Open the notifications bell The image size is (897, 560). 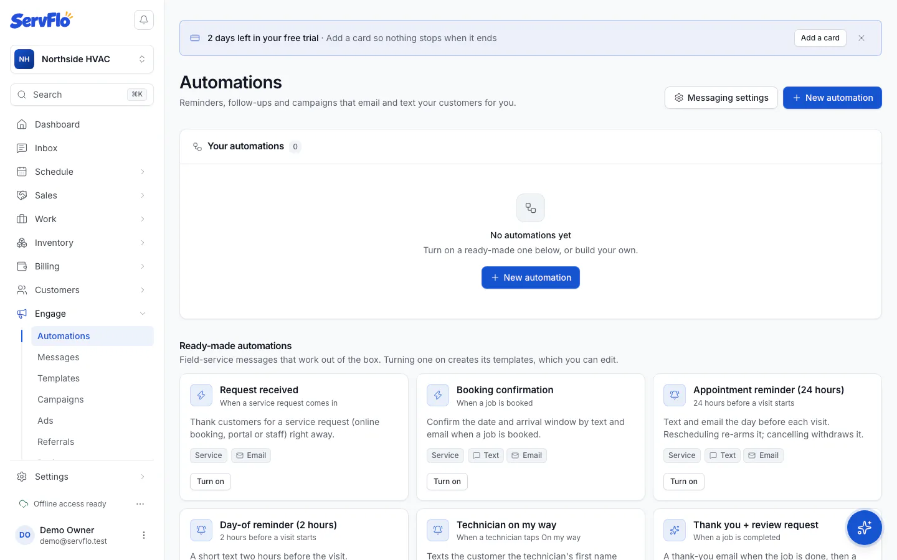144,20
